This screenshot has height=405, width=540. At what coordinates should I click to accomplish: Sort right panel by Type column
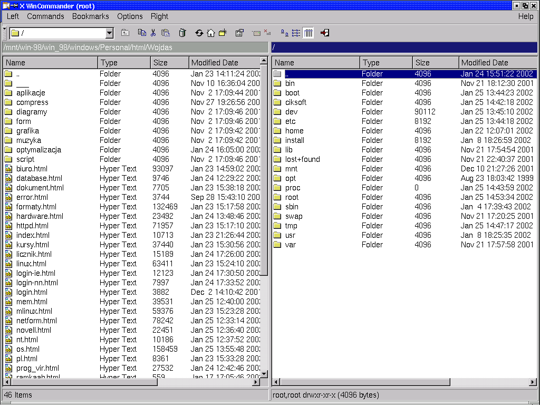tap(387, 63)
